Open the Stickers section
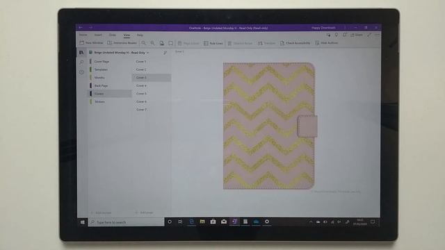Image resolution: width=445 pixels, height=250 pixels. 110,101
